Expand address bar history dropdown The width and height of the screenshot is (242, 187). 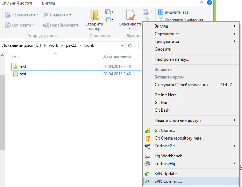(122, 46)
